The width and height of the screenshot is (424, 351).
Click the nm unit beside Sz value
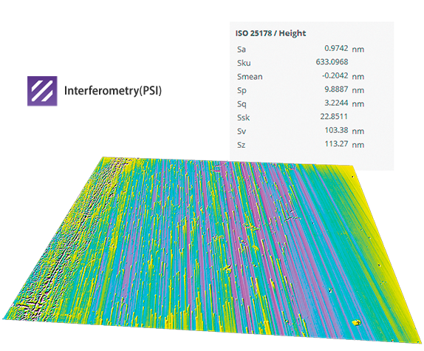coord(358,145)
